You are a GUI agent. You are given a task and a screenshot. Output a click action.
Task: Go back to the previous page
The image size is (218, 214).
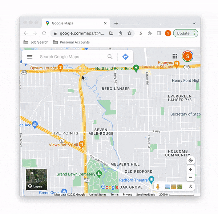(x=26, y=33)
